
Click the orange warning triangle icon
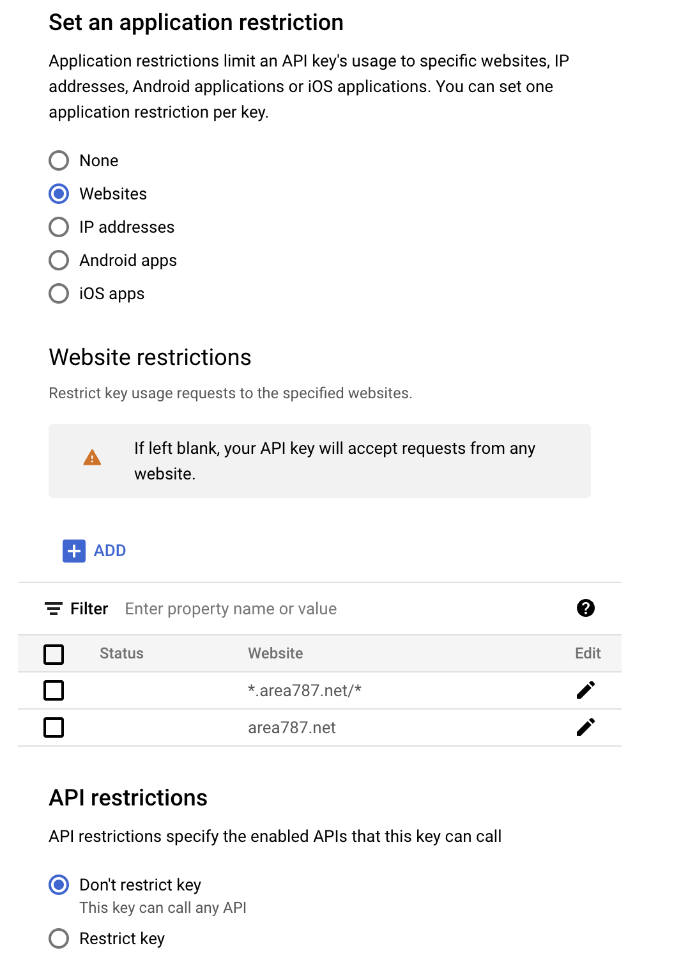coord(93,458)
